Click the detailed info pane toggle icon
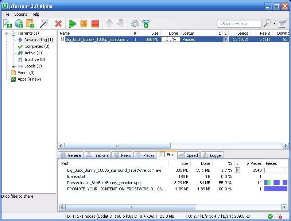Viewport: 291px width, 221px height. pos(283,24)
